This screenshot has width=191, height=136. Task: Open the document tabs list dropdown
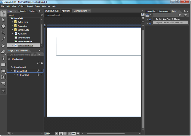[143, 11]
